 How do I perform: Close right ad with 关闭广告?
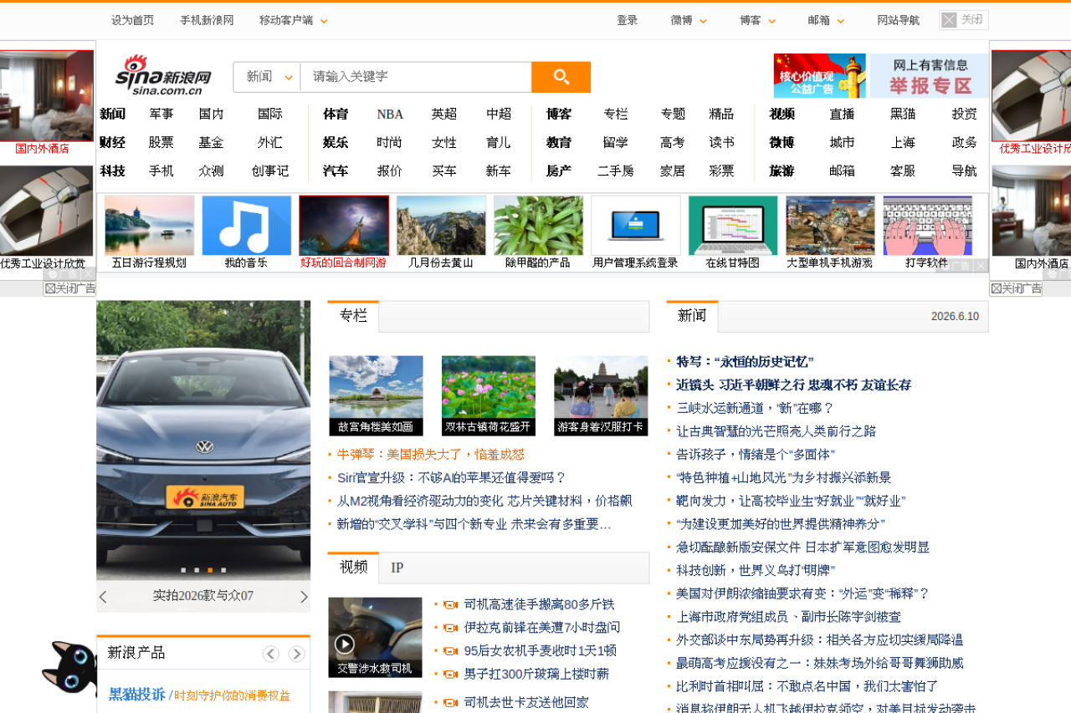pos(1017,288)
